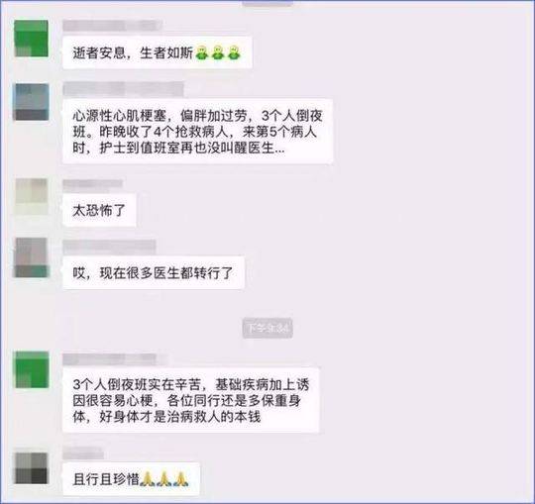Select the bubble 哎,现在很多医生都转行了
This screenshot has width=535, height=504.
[154, 273]
